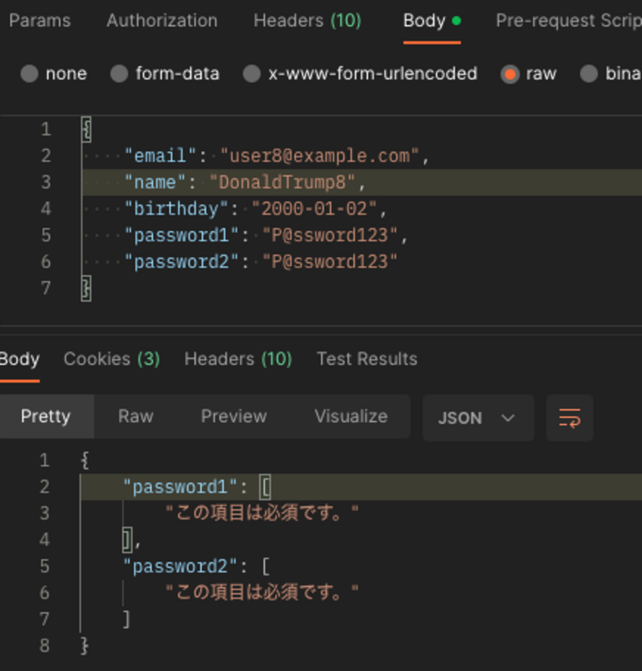Image resolution: width=642 pixels, height=671 pixels.
Task: Open response Headers (10) tab
Action: click(238, 359)
